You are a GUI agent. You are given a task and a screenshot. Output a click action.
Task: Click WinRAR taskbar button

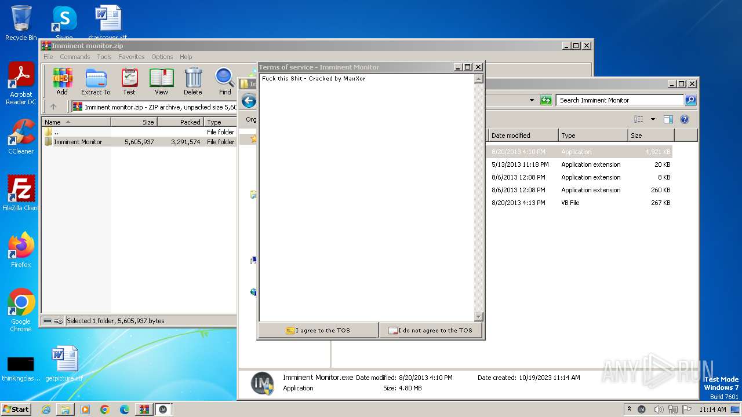(x=144, y=409)
